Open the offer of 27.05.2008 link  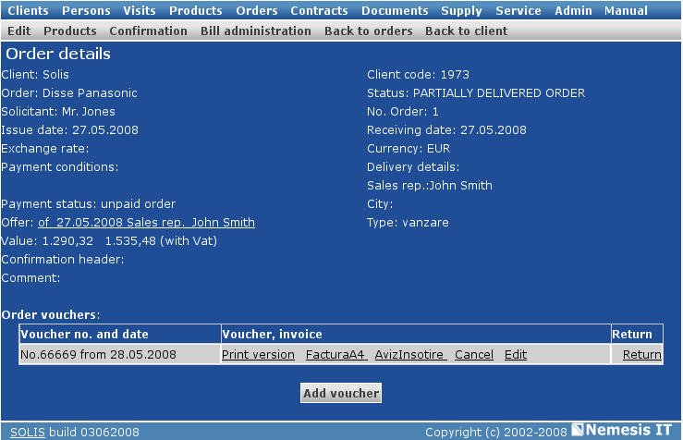tap(146, 223)
